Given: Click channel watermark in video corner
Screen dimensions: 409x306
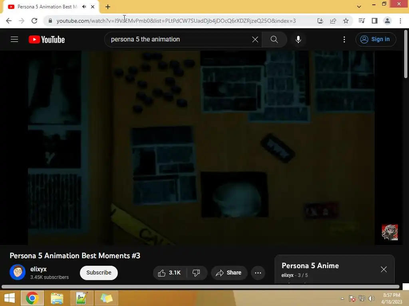Looking at the screenshot, I should tap(390, 232).
